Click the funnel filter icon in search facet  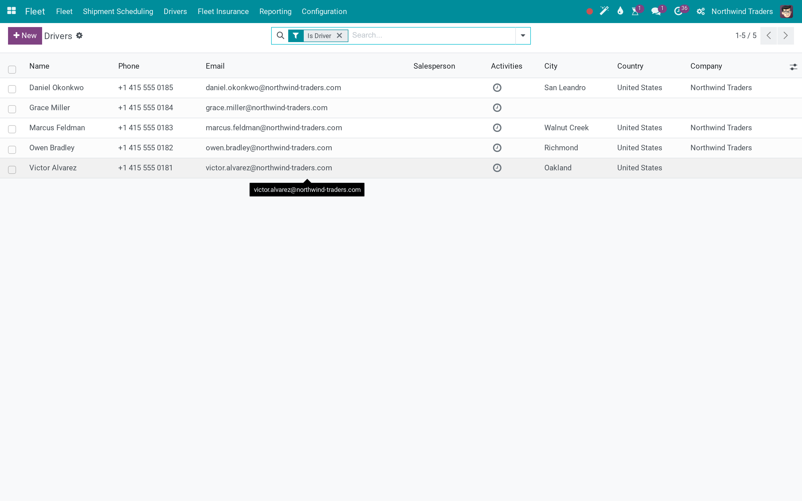pos(296,36)
